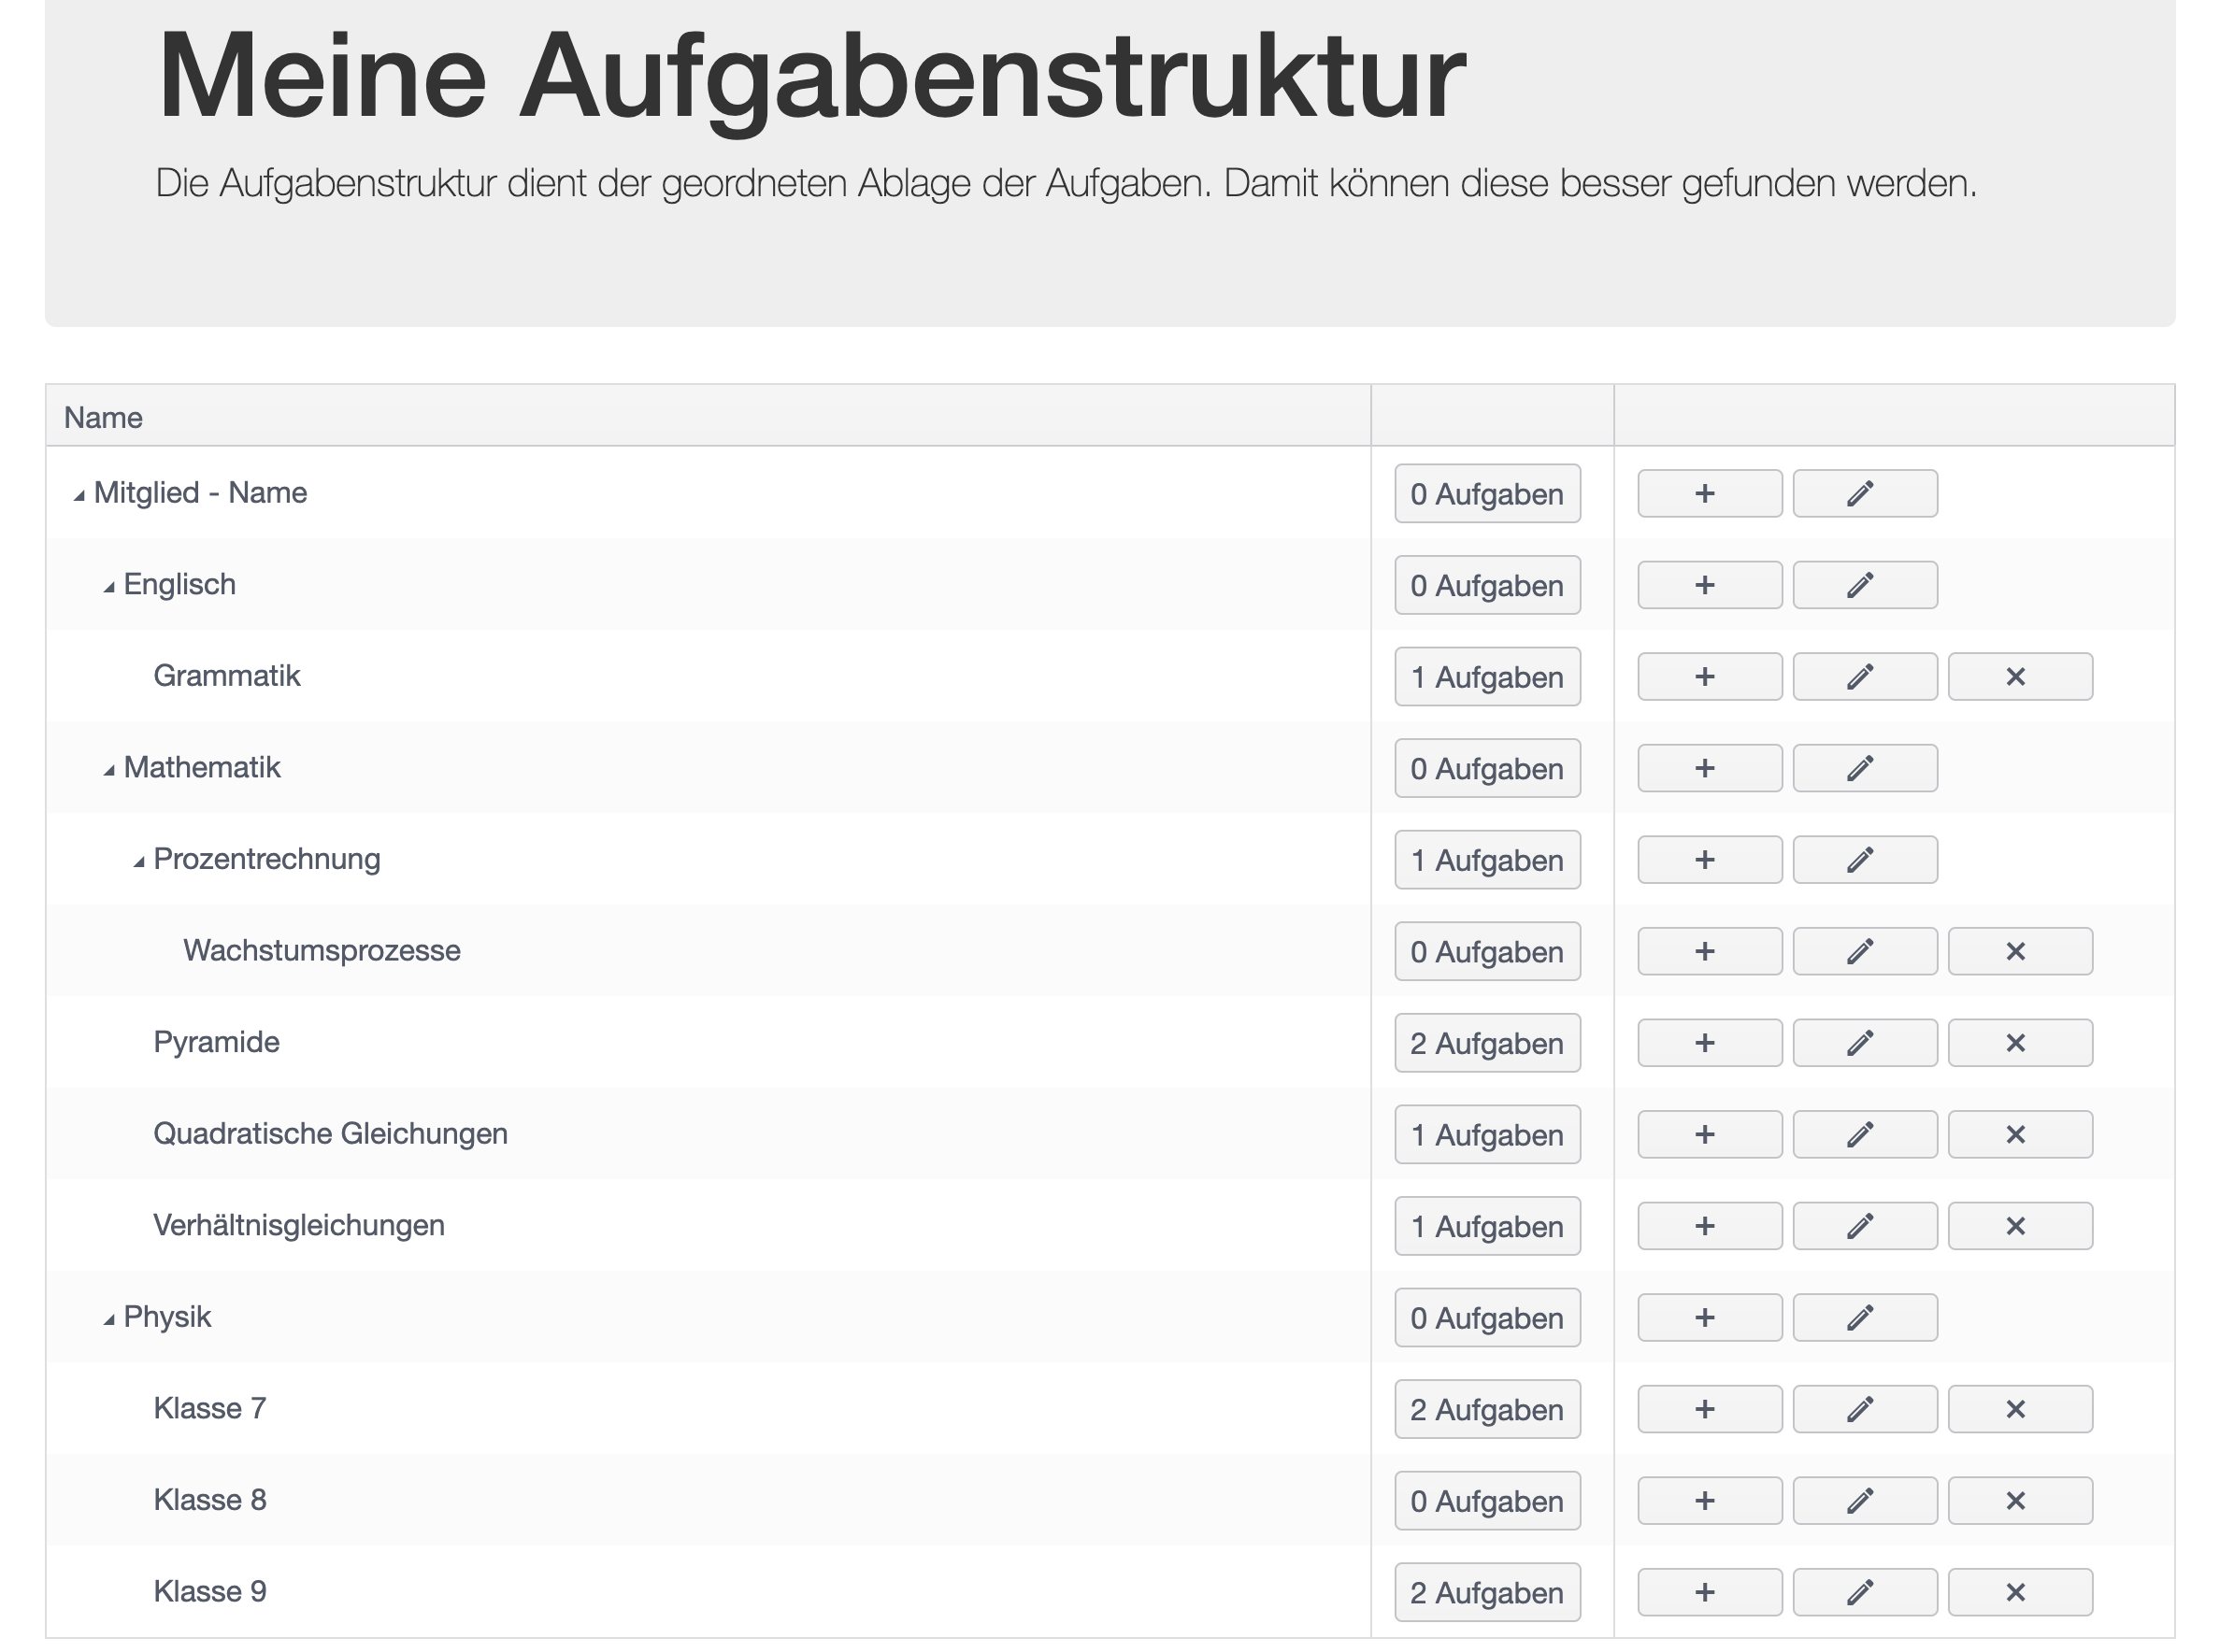Collapse the Englisch tree arrow
This screenshot has width=2234, height=1652.
coord(109,588)
